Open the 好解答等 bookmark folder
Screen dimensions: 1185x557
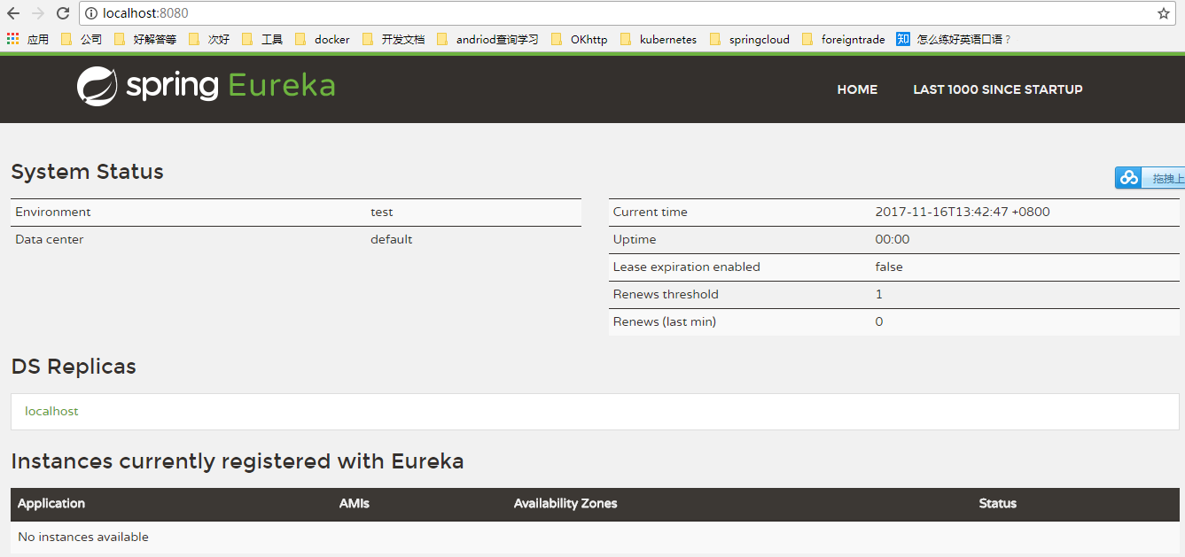tap(145, 39)
